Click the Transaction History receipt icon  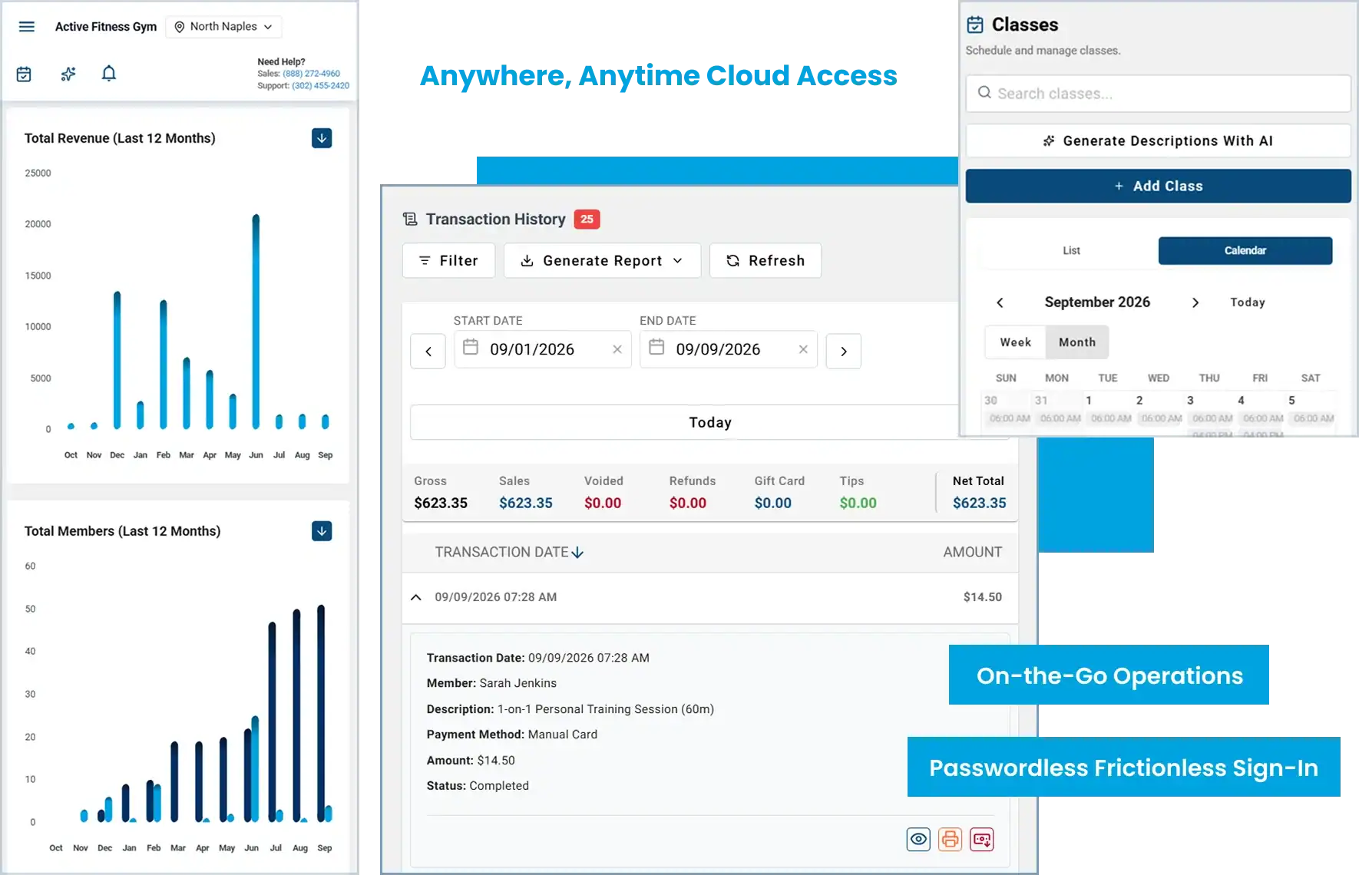(x=410, y=220)
